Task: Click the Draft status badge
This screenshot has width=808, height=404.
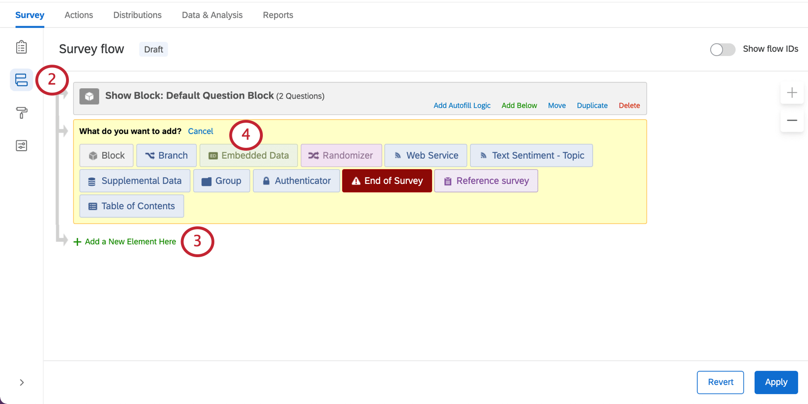Action: coord(154,49)
